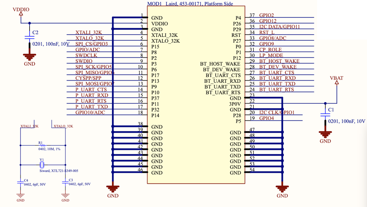367x207 pixels.
Task: Click the P37 pin name inside MOD1
Action: (x=155, y=98)
